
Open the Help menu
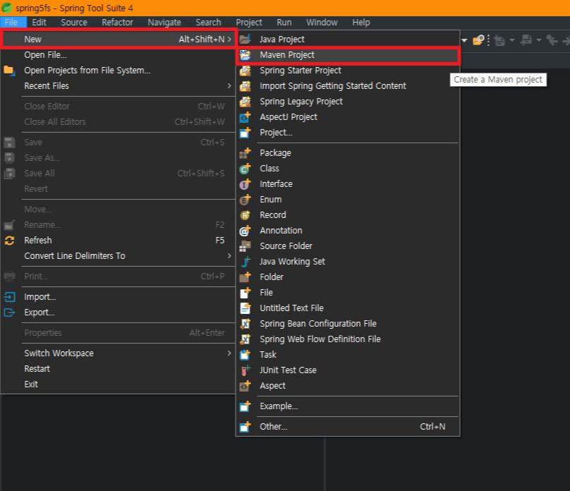361,22
